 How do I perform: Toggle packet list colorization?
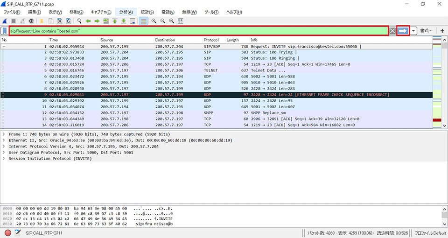(143, 21)
